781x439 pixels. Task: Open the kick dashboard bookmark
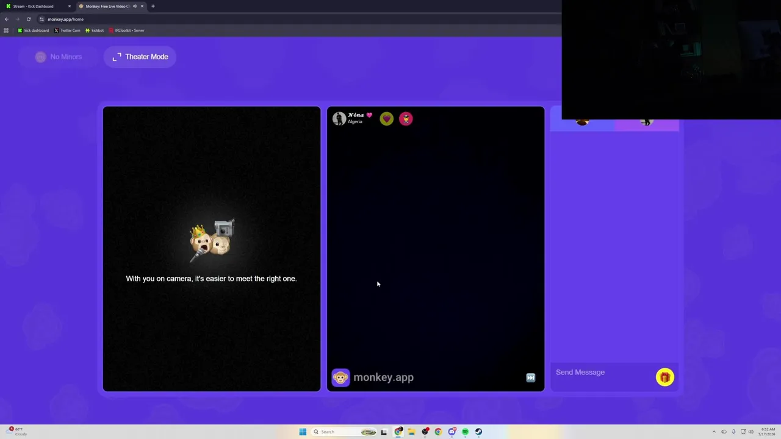(x=34, y=30)
